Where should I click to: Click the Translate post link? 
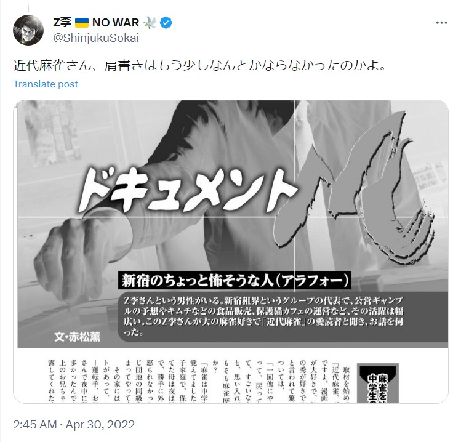pyautogui.click(x=46, y=84)
